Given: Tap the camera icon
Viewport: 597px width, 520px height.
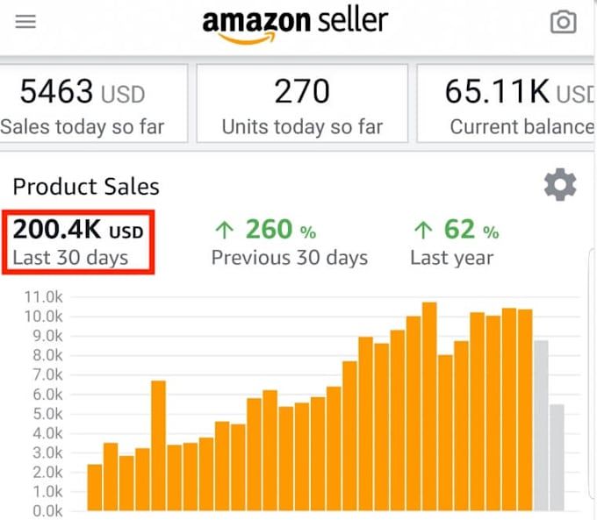Looking at the screenshot, I should 563,22.
